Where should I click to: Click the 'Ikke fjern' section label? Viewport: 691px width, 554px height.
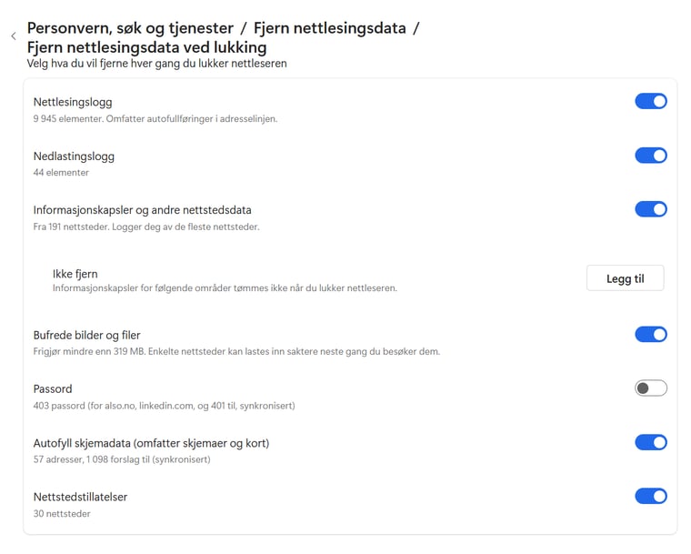click(75, 273)
